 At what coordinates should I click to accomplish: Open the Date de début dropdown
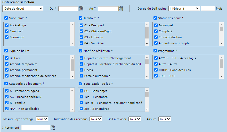(23, 9)
